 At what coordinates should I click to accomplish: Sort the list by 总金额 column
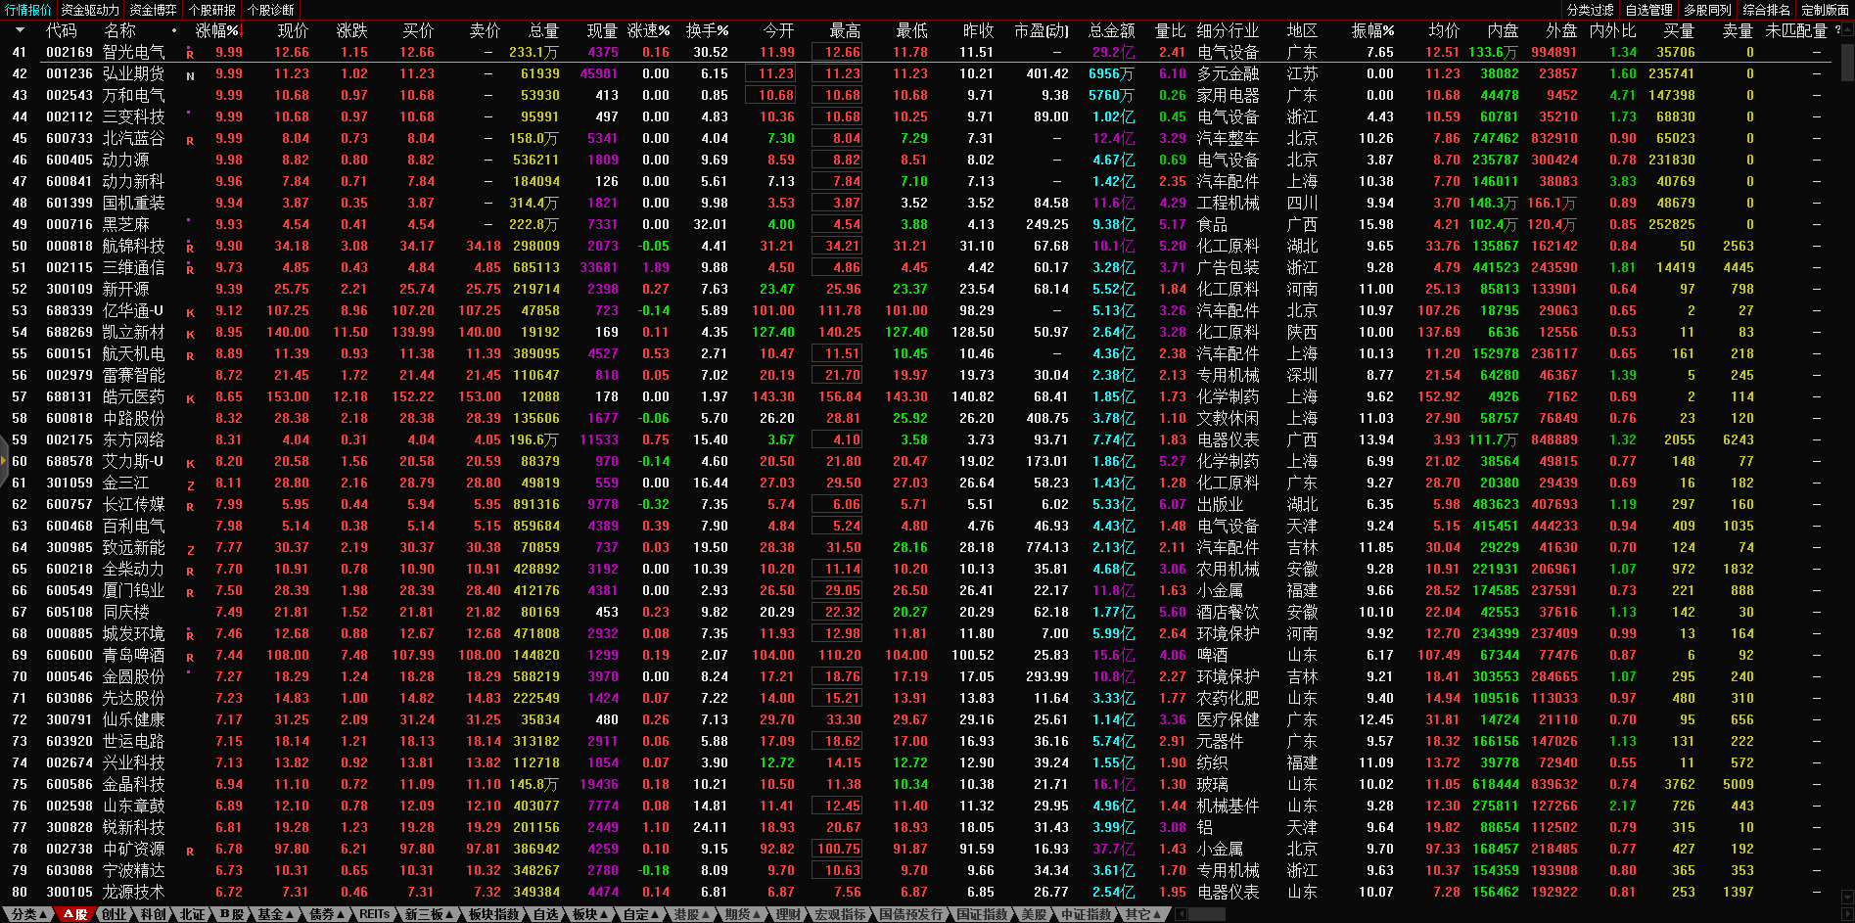pyautogui.click(x=1111, y=30)
